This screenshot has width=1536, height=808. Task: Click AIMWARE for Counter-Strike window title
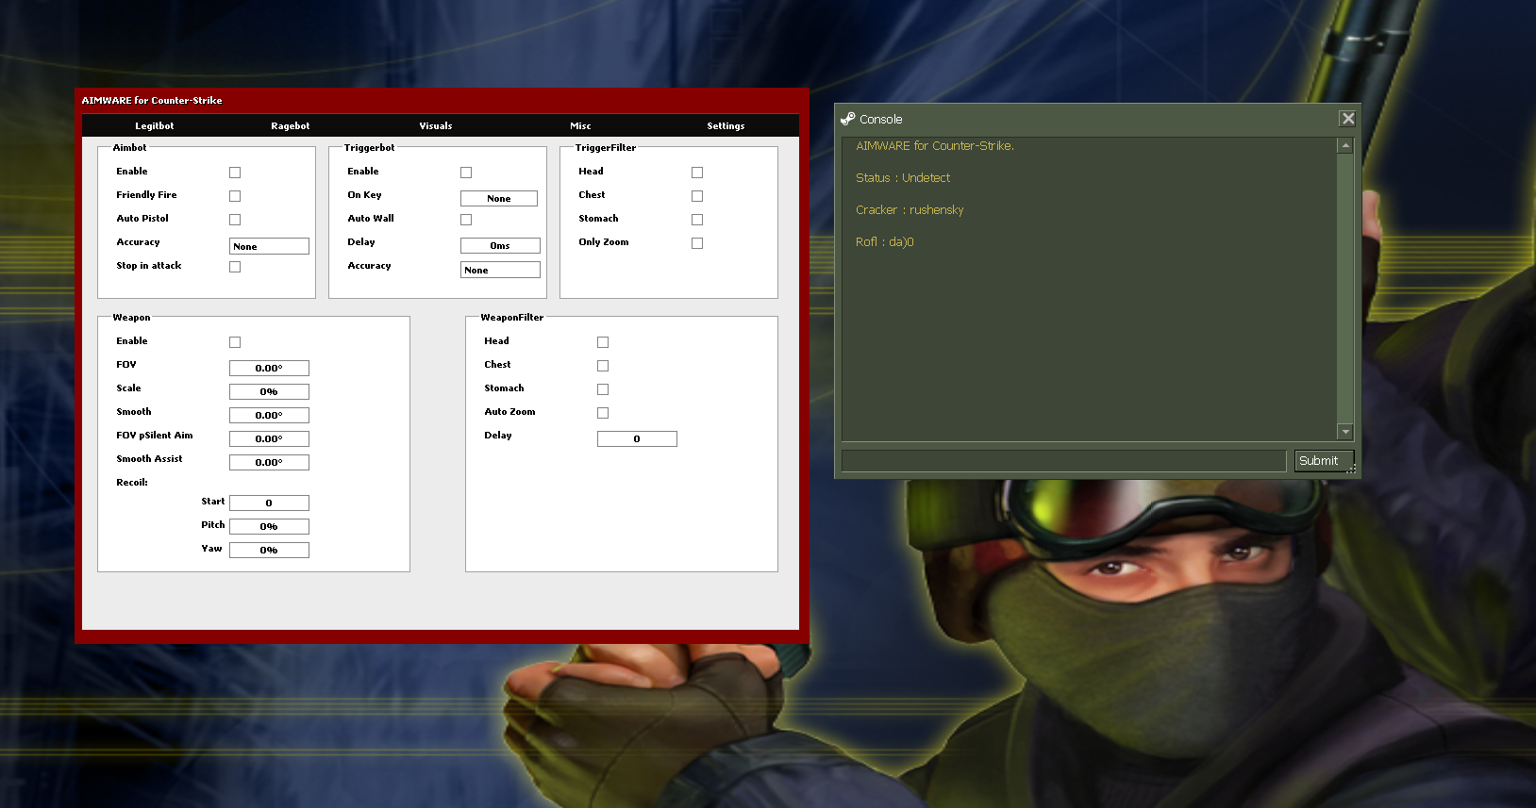(x=152, y=100)
